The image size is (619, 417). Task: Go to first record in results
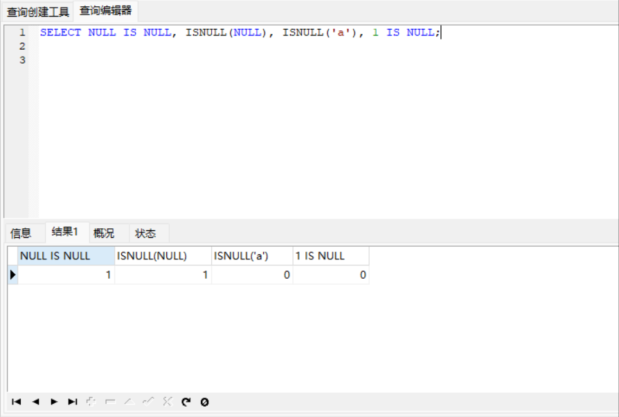17,402
